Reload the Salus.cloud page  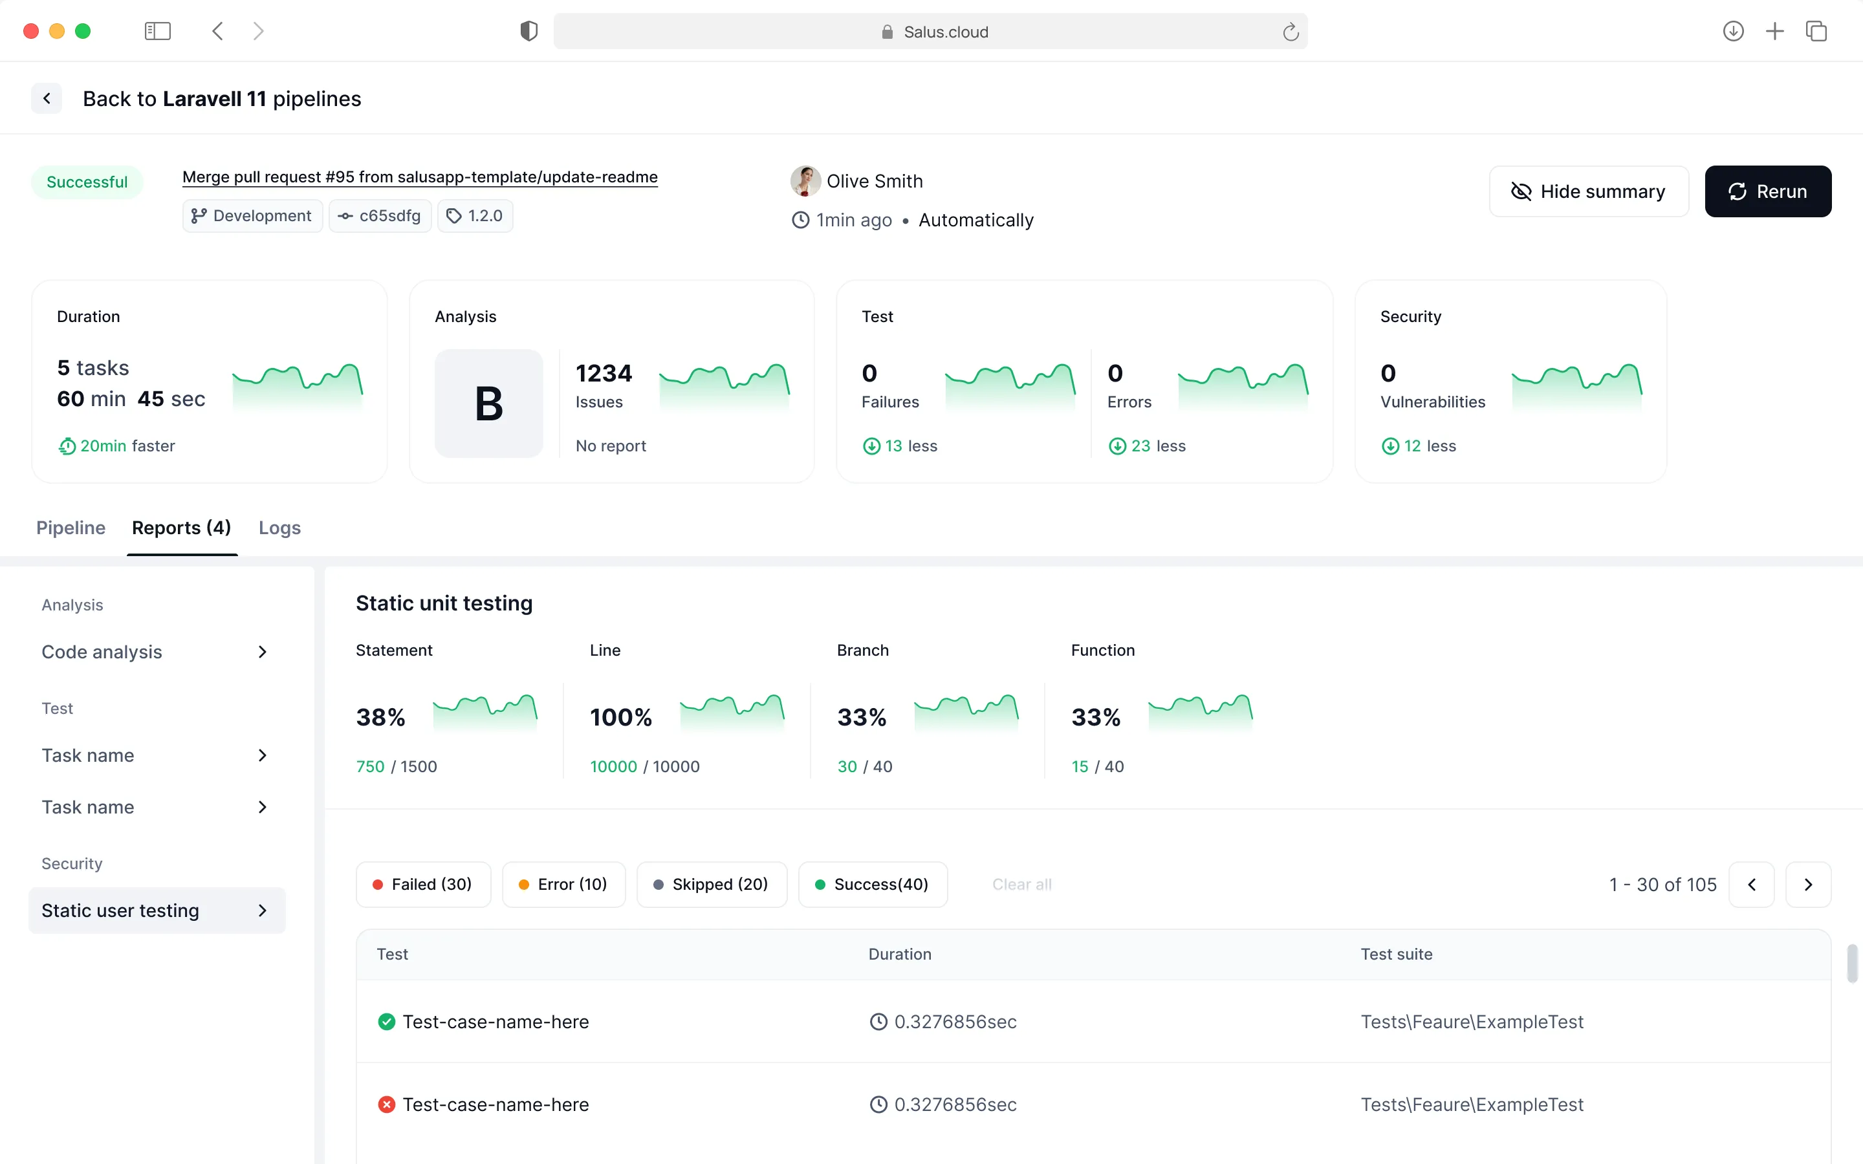pos(1291,32)
